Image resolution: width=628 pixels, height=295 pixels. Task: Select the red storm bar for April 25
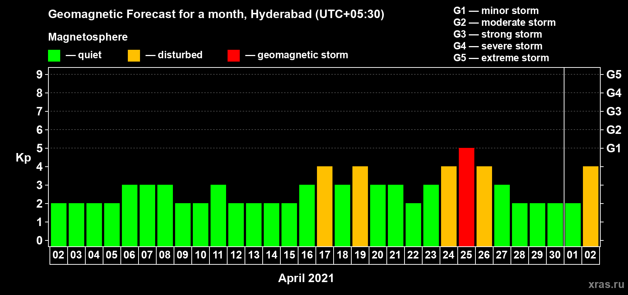(x=467, y=197)
